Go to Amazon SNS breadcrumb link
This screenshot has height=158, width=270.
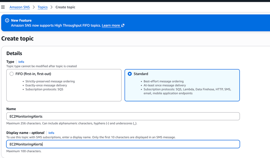pos(20,7)
